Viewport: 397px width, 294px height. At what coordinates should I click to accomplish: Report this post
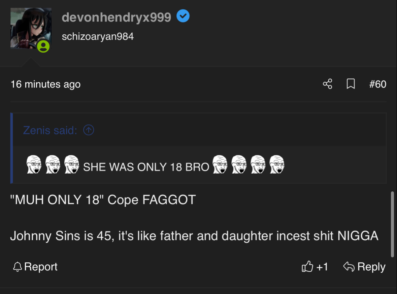click(x=35, y=267)
